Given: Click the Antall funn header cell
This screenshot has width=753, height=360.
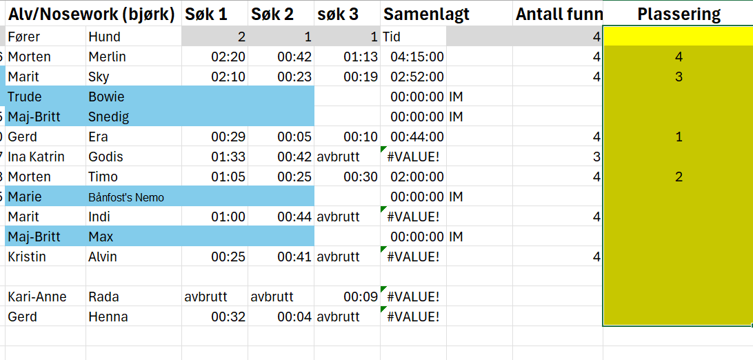Looking at the screenshot, I should point(558,14).
